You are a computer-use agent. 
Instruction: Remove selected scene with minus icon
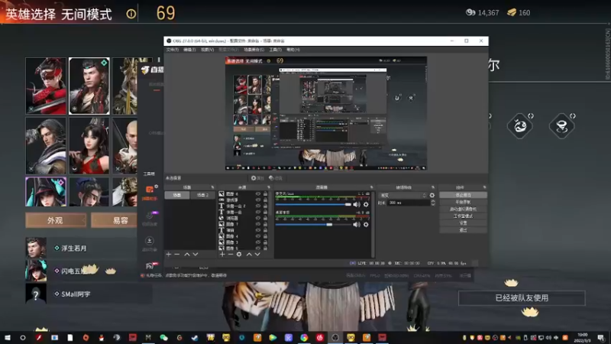(x=177, y=255)
